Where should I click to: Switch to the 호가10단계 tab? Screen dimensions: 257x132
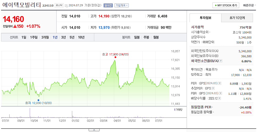(237, 18)
